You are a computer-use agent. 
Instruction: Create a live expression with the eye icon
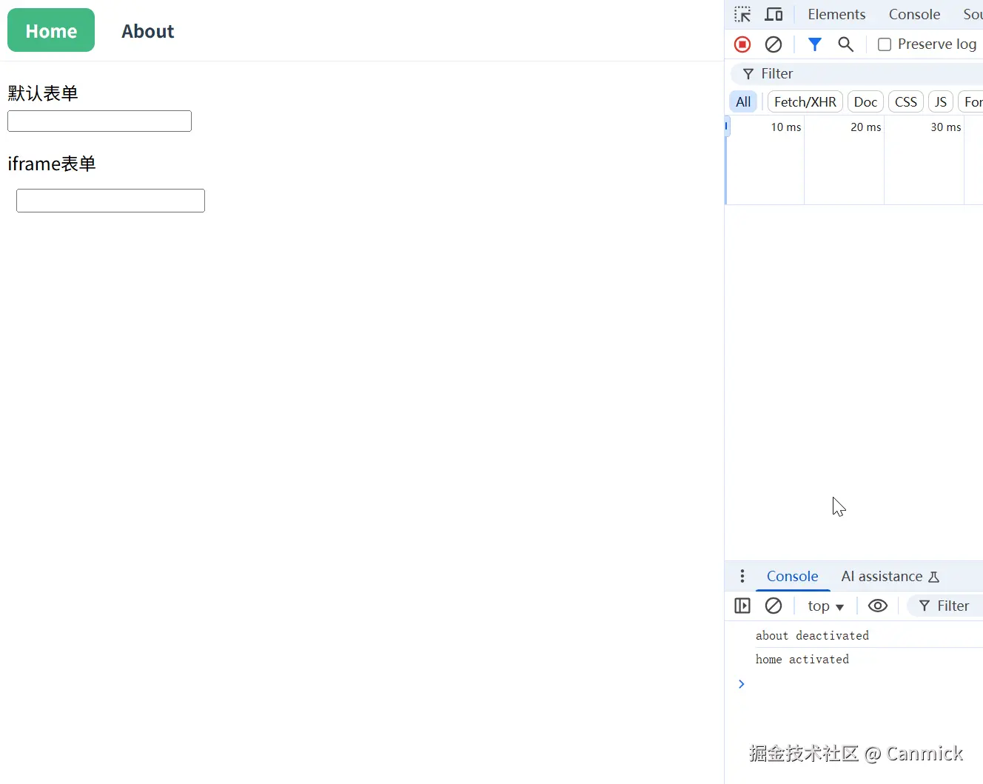pos(877,606)
